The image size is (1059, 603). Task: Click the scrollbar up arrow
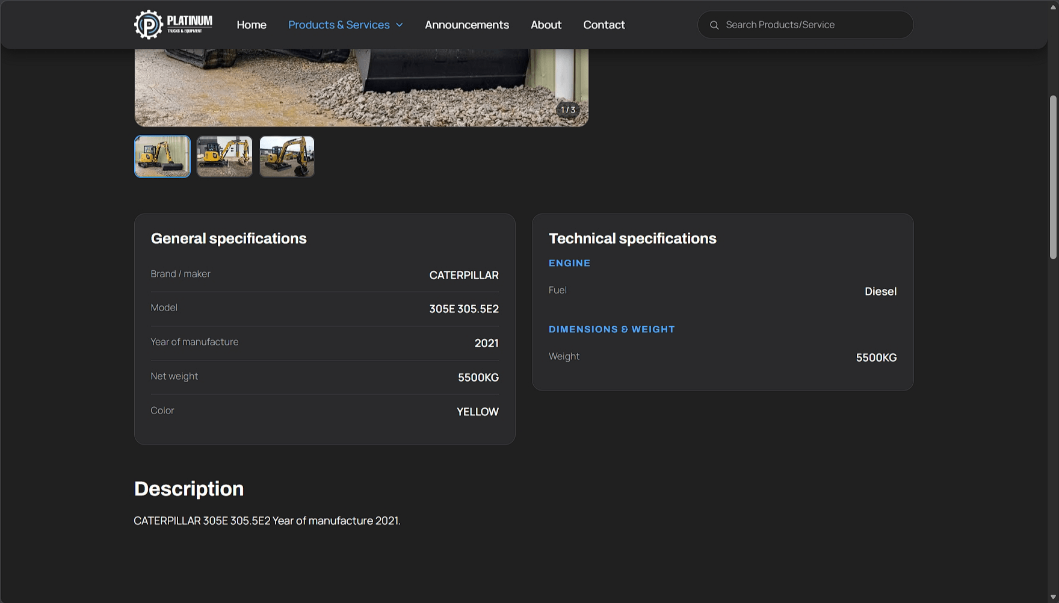tap(1053, 6)
